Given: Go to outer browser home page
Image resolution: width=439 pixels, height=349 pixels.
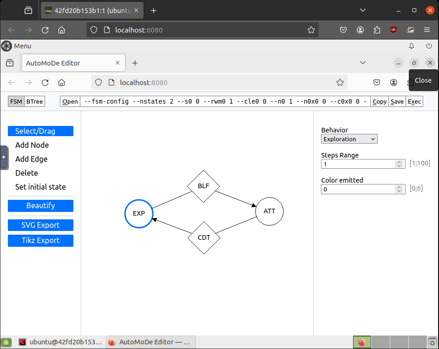Looking at the screenshot, I should (62, 30).
